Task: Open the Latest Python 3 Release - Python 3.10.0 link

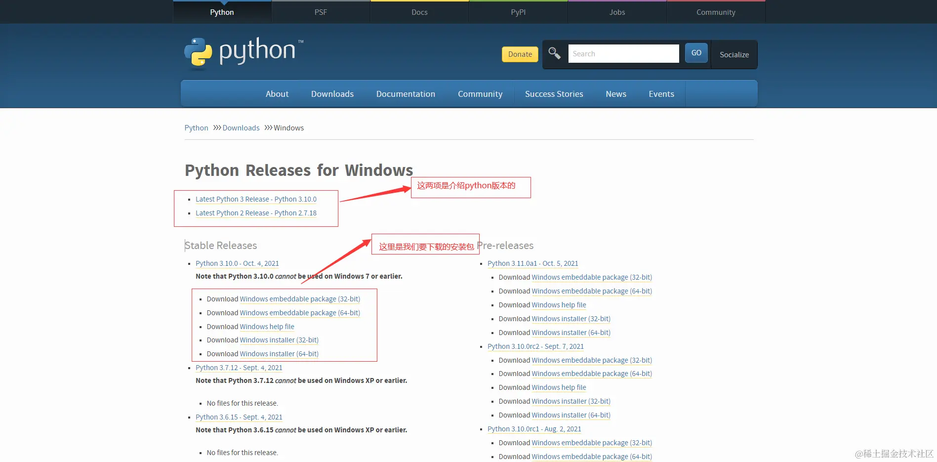Action: pos(256,199)
